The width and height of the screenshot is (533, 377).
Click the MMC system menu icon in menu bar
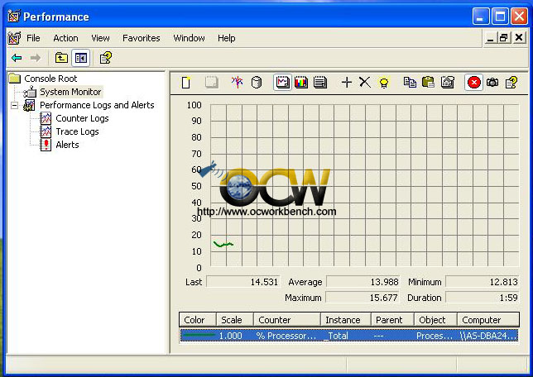14,38
